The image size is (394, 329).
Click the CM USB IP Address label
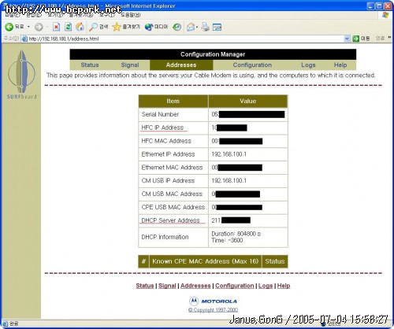[x=168, y=181]
